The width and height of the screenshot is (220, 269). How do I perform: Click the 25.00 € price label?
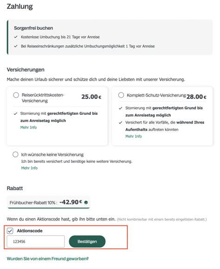pos(91,97)
